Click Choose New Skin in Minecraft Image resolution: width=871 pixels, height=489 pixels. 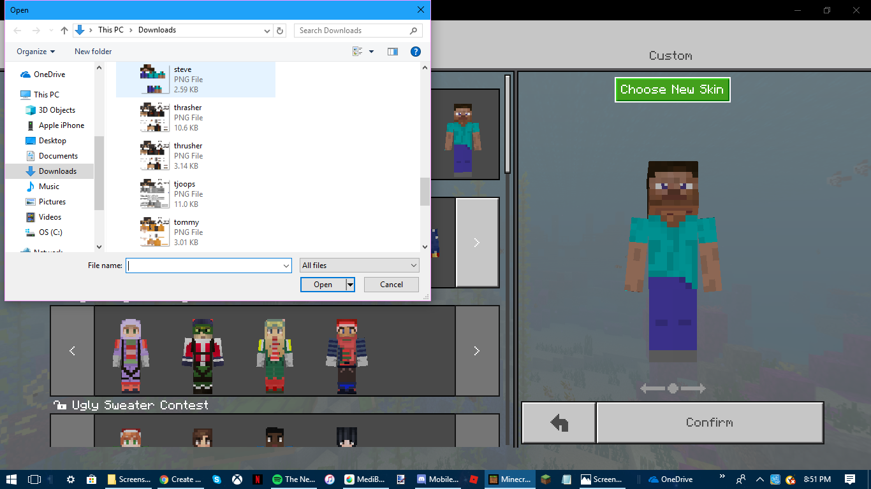coord(672,90)
